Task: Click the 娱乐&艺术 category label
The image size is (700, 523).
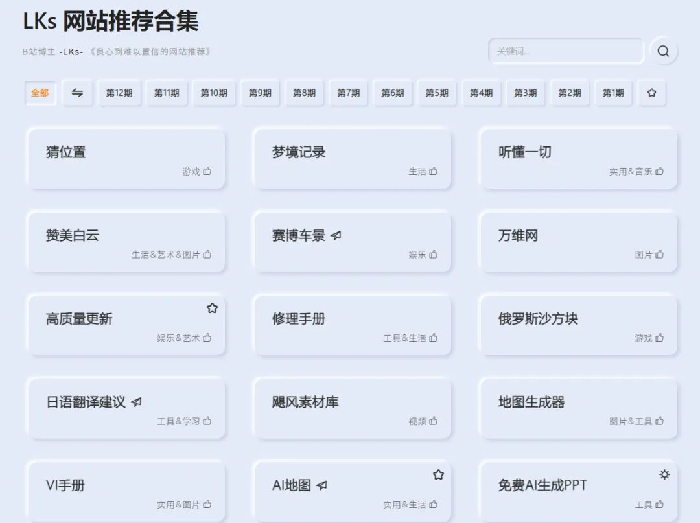Action: [x=178, y=338]
